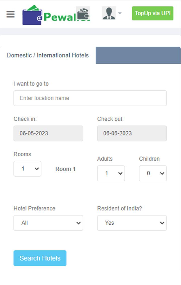181x285 pixels.
Task: Focus the Enter location name field
Action: pos(90,98)
